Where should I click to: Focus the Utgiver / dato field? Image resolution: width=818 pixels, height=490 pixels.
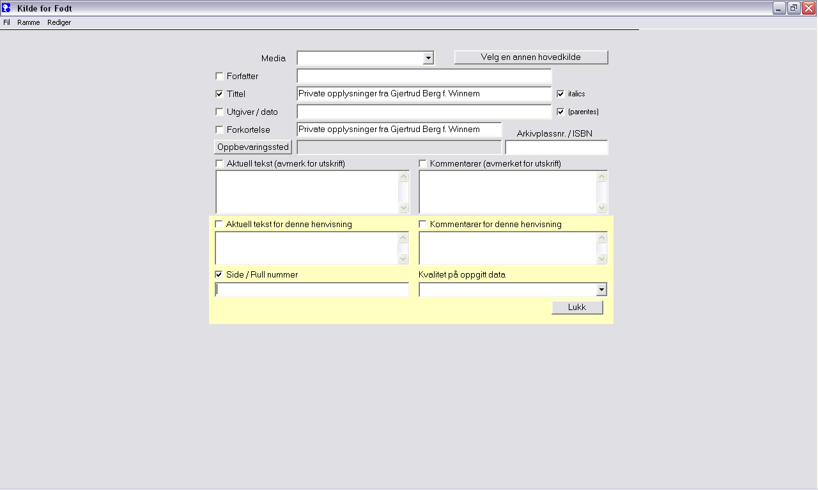pyautogui.click(x=424, y=112)
